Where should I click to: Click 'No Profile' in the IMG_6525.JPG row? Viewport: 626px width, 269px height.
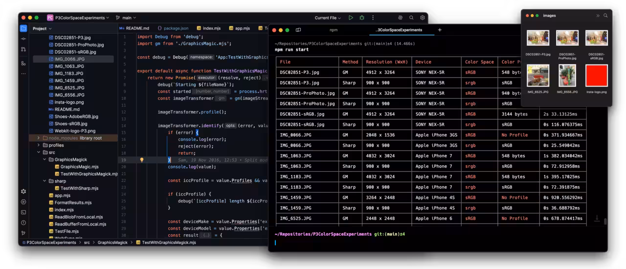[514, 218]
